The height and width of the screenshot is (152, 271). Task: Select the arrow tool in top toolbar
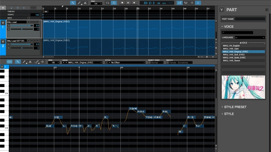[73, 3]
